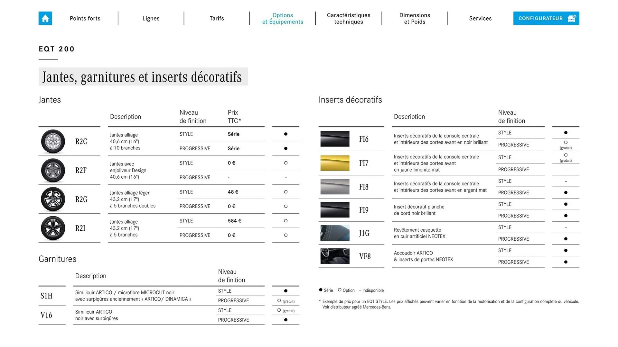Click the FI7 yellow insert thumbnail
The height and width of the screenshot is (347, 618).
point(334,163)
